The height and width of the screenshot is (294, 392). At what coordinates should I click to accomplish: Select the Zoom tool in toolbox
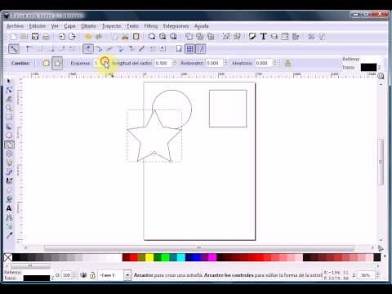coord(9,108)
